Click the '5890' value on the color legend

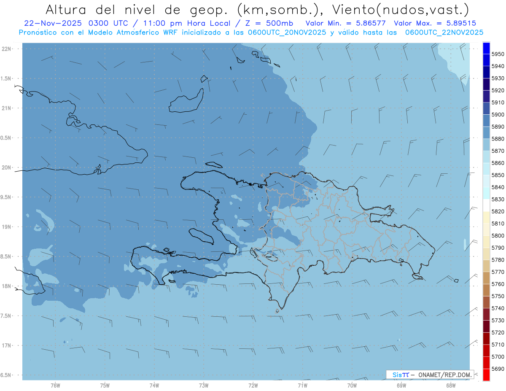pyautogui.click(x=497, y=127)
